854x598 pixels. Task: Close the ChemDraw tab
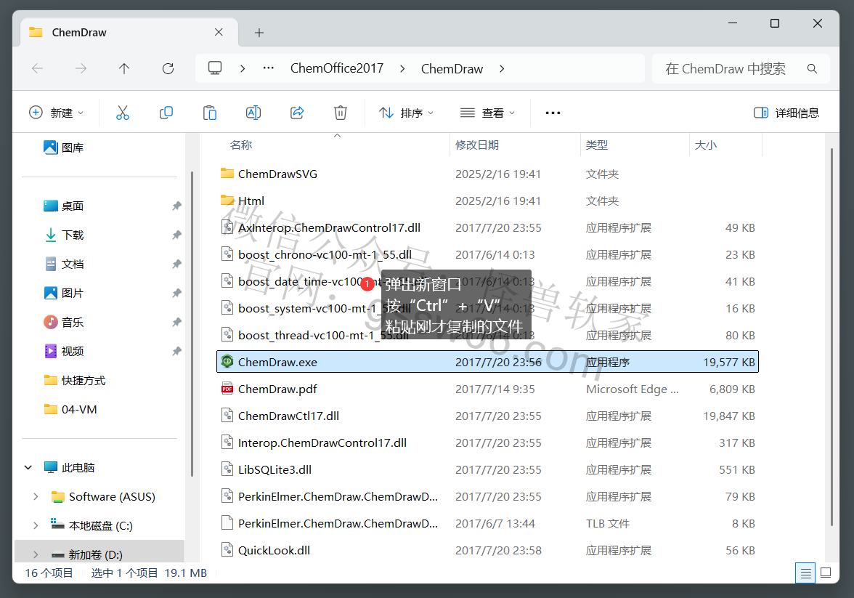219,32
